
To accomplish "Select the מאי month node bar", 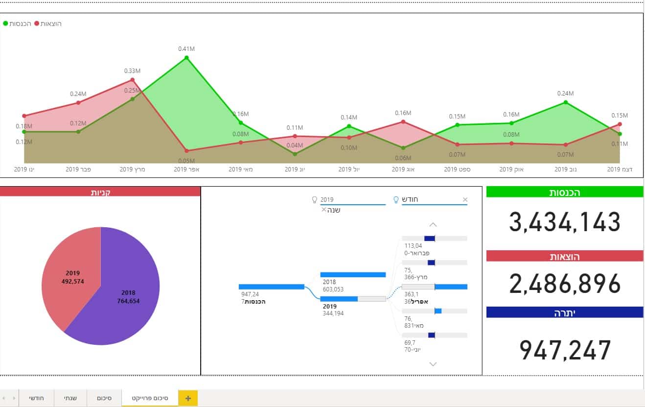I will coord(435,311).
